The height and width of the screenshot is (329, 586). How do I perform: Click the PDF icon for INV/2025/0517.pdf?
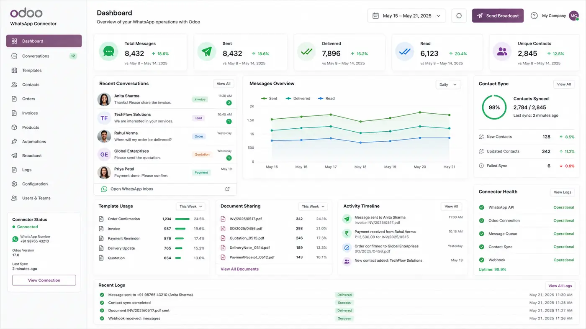point(223,219)
